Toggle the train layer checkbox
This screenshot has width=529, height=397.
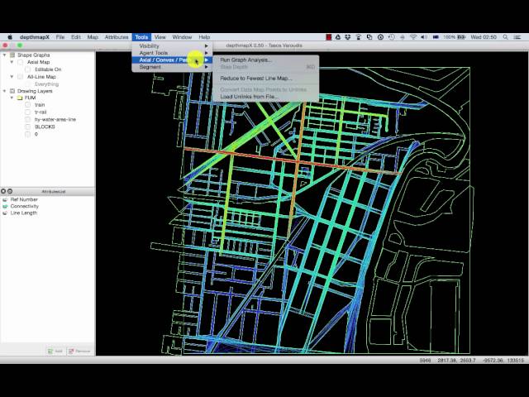click(27, 105)
